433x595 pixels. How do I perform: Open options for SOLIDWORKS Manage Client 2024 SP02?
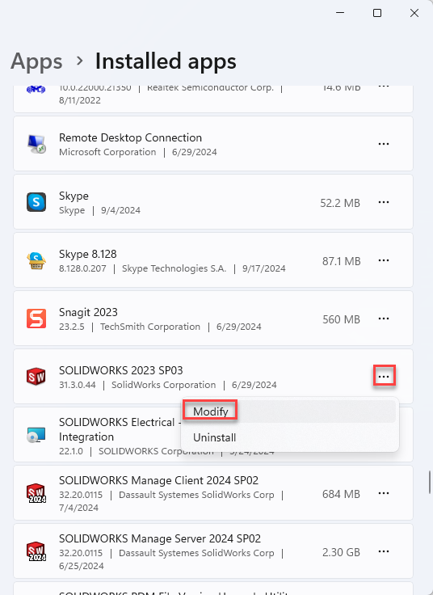point(384,493)
